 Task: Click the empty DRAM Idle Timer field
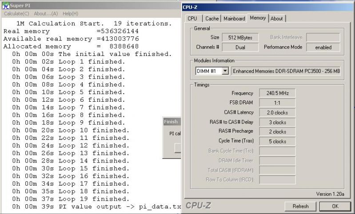[x=277, y=161]
